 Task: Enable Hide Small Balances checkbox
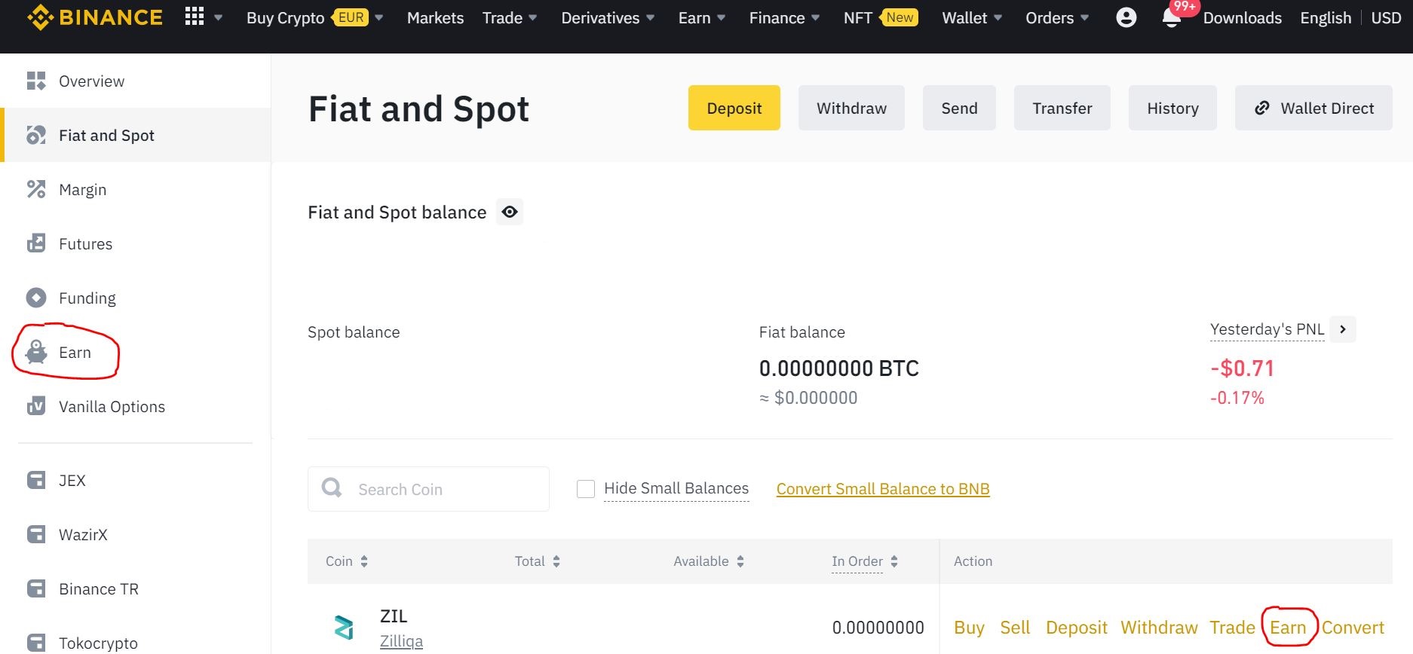click(586, 489)
